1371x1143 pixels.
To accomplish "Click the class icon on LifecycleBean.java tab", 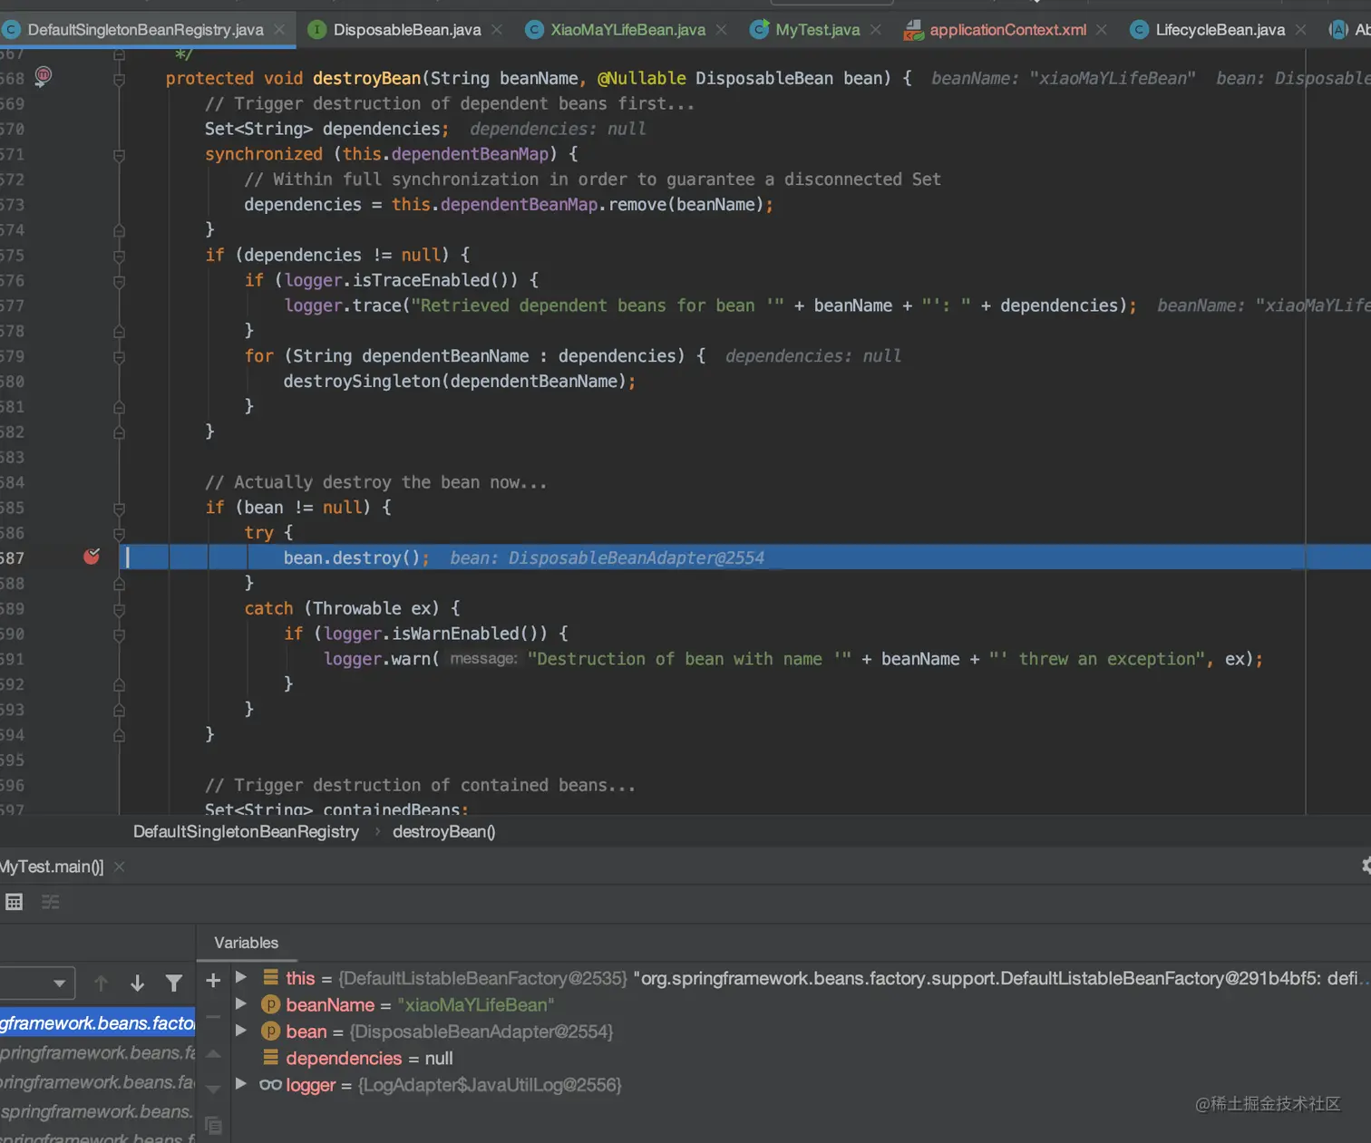I will pos(1139,30).
